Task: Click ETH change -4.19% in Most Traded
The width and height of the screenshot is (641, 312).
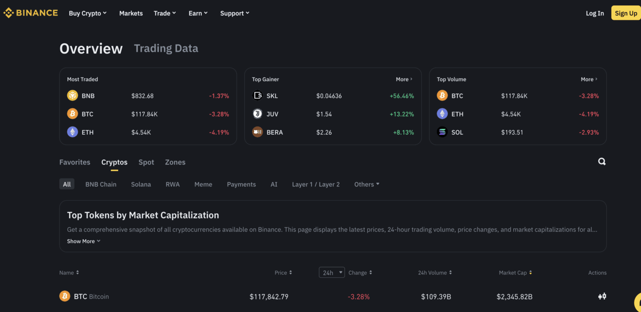Action: pos(219,132)
